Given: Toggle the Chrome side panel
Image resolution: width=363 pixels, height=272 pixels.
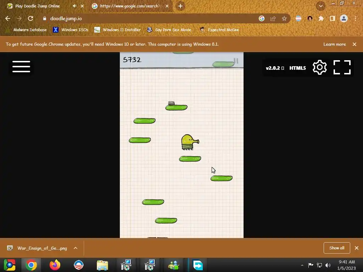Looking at the screenshot, I should click(333, 18).
